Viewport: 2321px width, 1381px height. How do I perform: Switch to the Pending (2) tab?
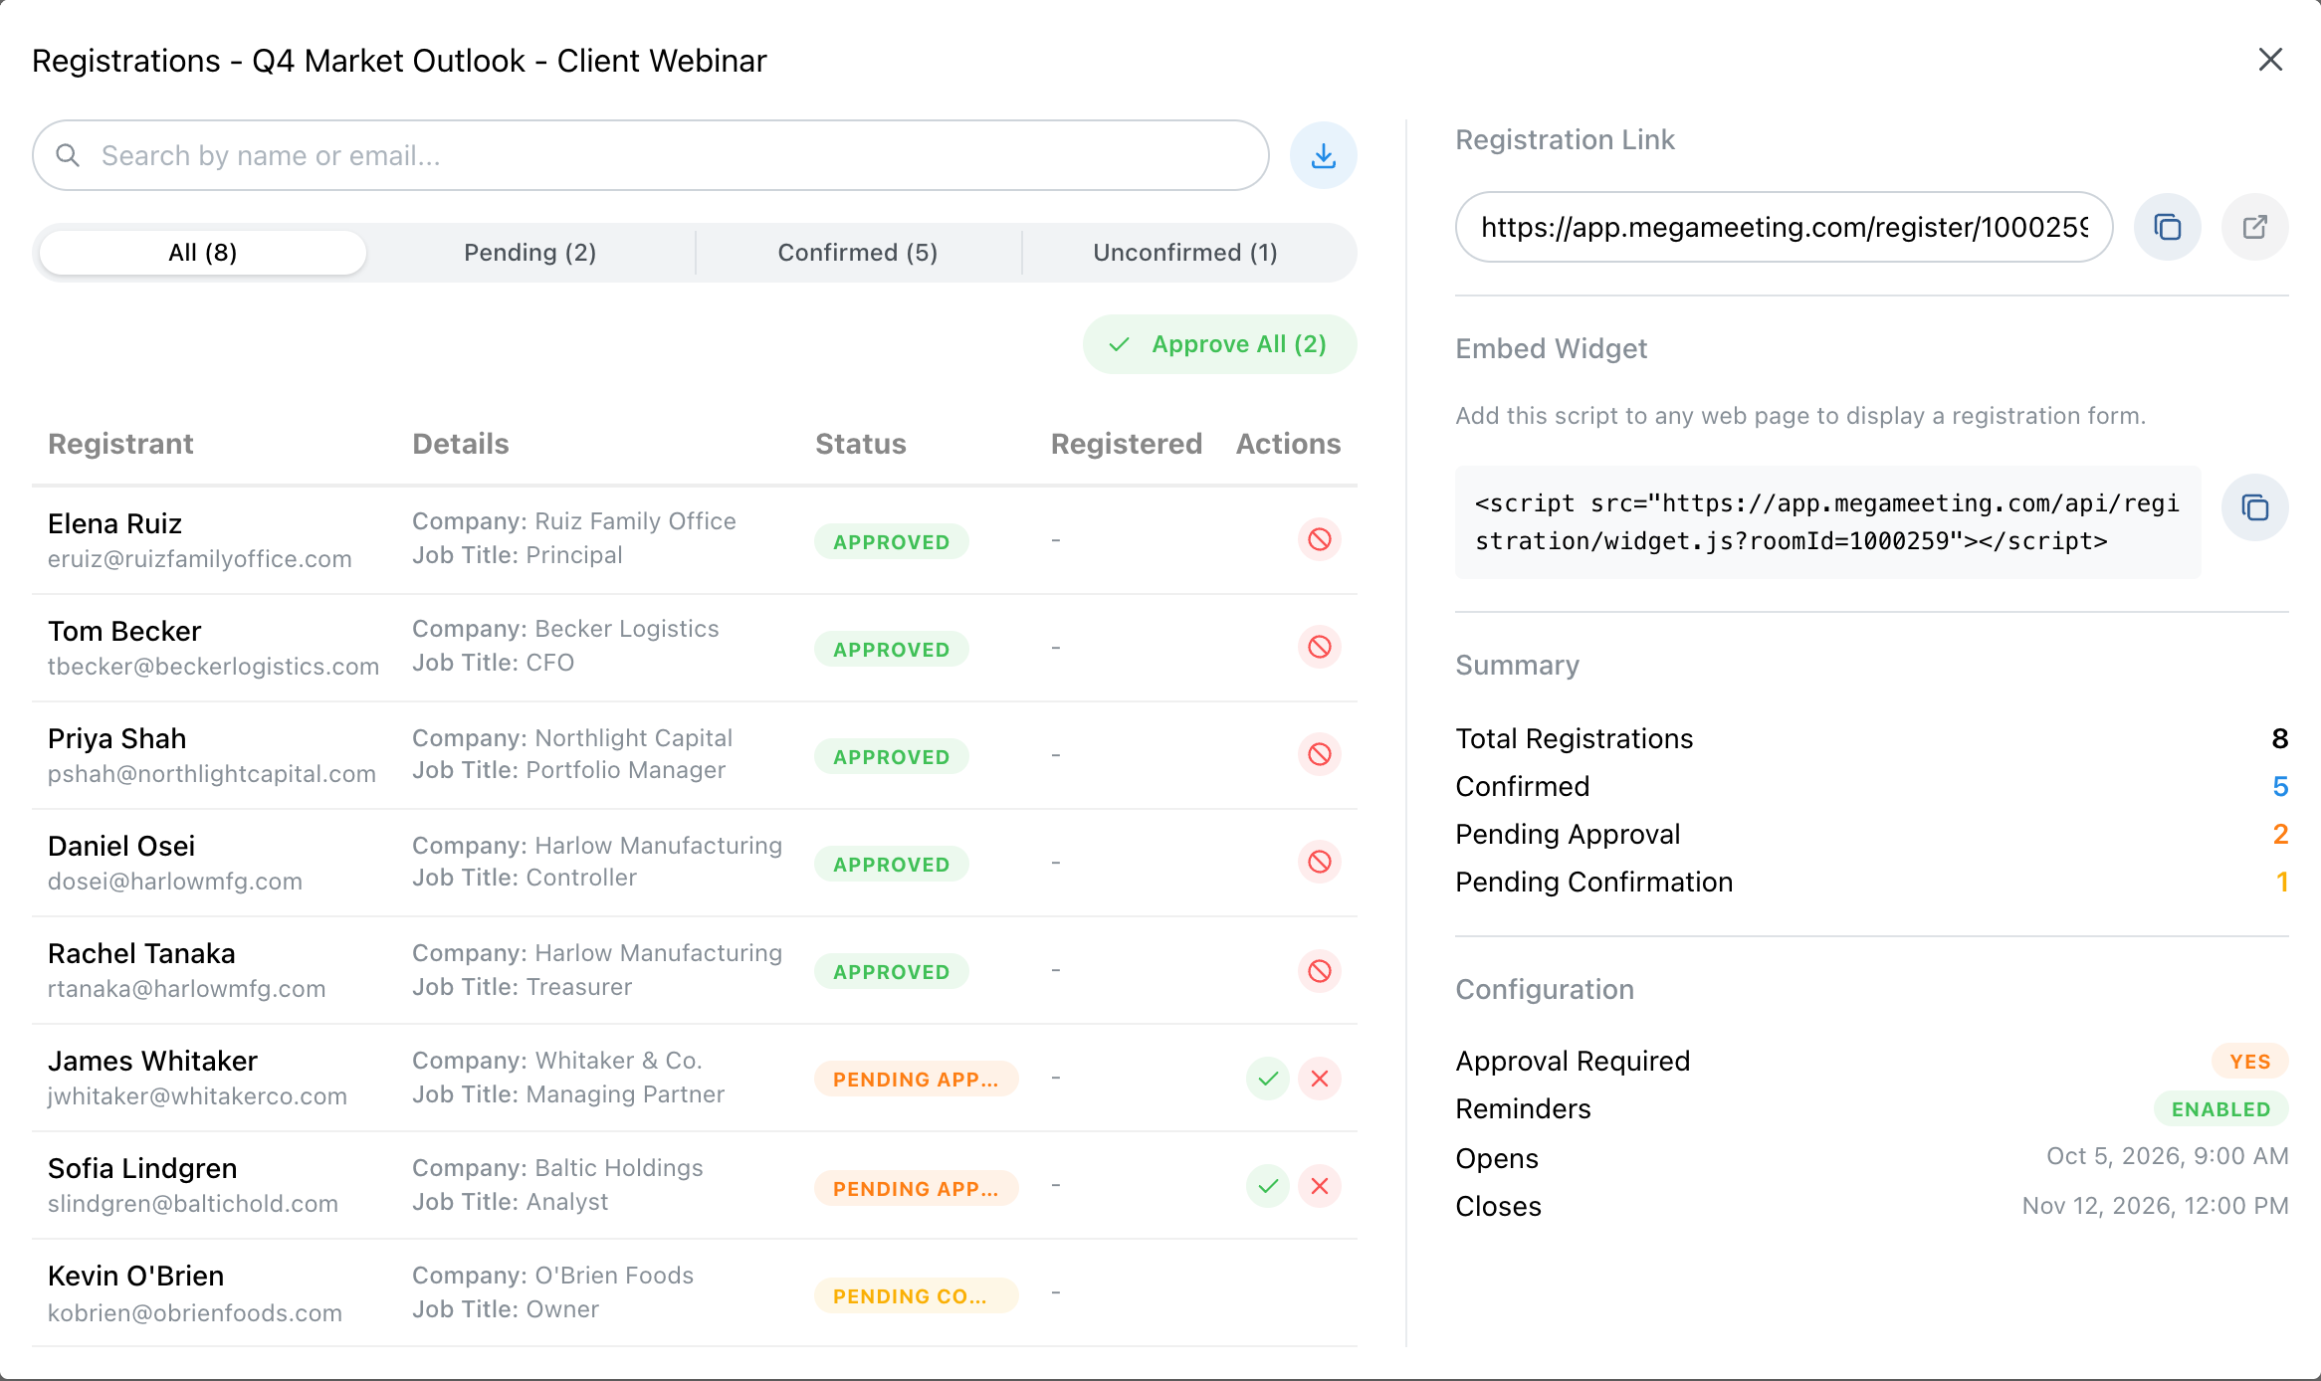point(530,253)
